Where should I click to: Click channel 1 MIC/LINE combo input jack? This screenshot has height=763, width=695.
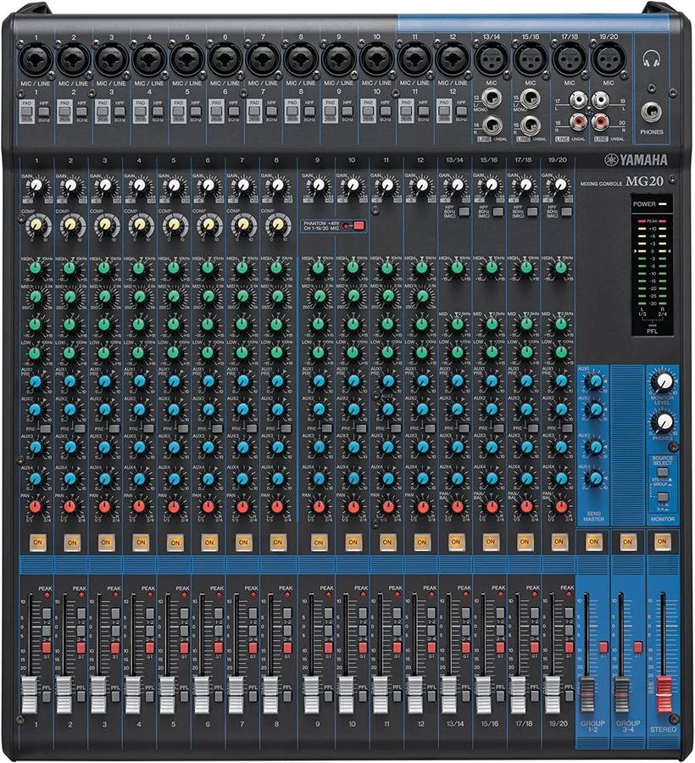click(x=39, y=60)
